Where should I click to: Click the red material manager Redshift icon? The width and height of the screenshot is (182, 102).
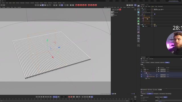coord(120,10)
